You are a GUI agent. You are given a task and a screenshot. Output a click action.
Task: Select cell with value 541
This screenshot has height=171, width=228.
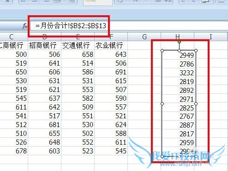(x=14, y=116)
